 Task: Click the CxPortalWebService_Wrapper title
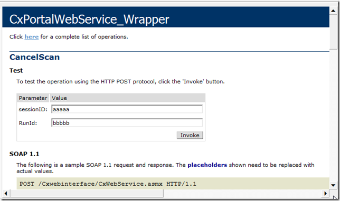89,20
